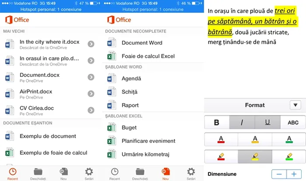Image resolution: width=306 pixels, height=181 pixels.
Task: Tap Excel icon beside Planificare eveniment
Action: click(111, 141)
